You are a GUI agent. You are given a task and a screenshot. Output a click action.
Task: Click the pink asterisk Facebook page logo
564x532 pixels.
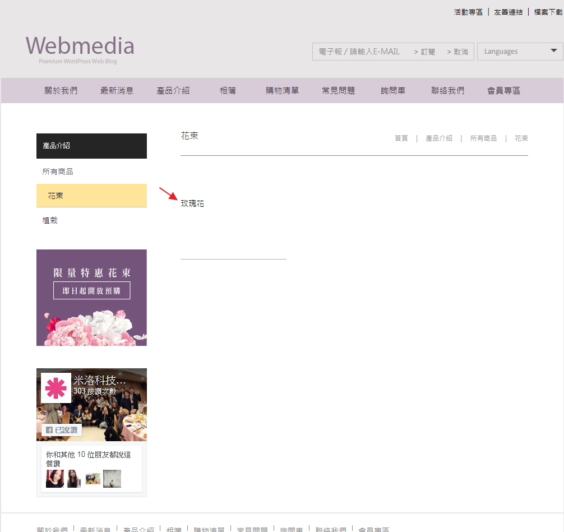point(56,387)
